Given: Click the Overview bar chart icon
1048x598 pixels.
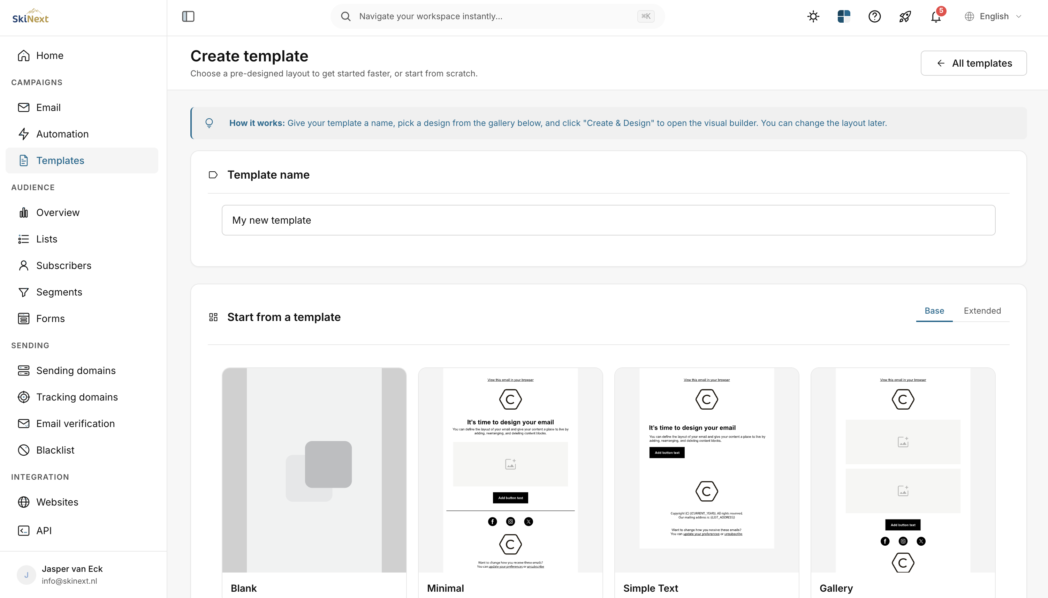Looking at the screenshot, I should 24,212.
